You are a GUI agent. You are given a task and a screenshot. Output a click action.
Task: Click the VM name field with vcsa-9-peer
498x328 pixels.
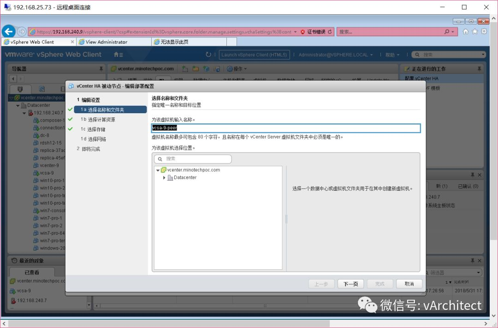click(x=286, y=128)
